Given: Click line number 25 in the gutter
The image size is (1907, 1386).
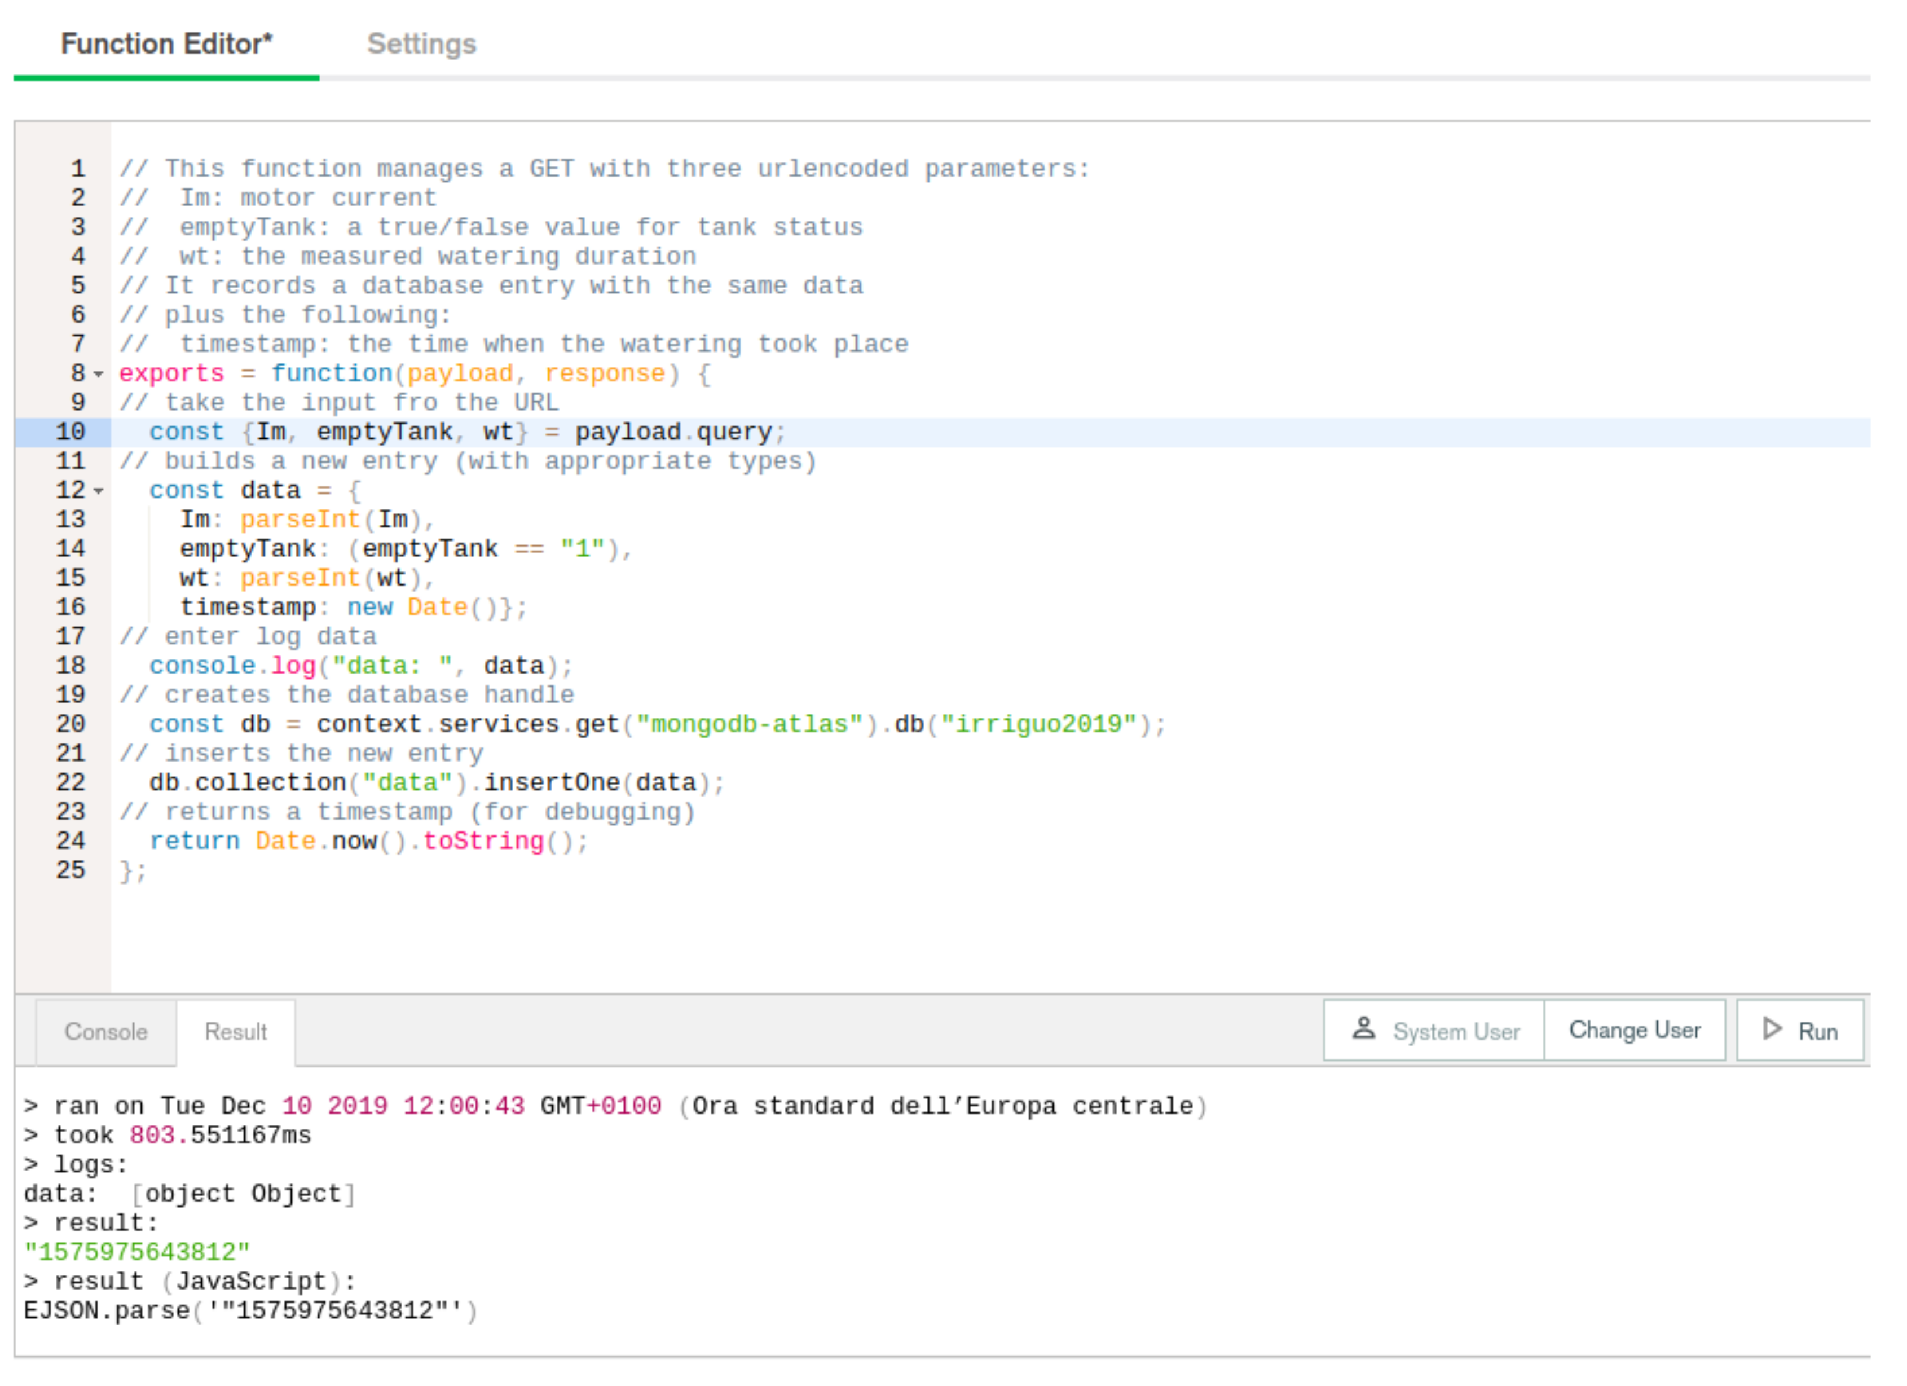Looking at the screenshot, I should tap(71, 870).
